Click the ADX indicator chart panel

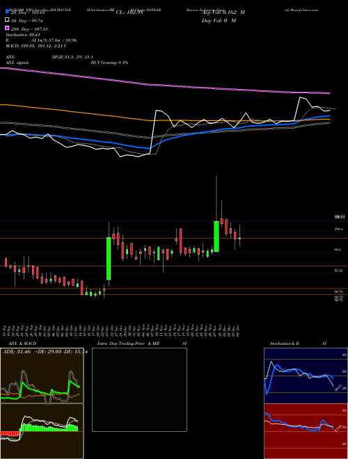[42, 376]
